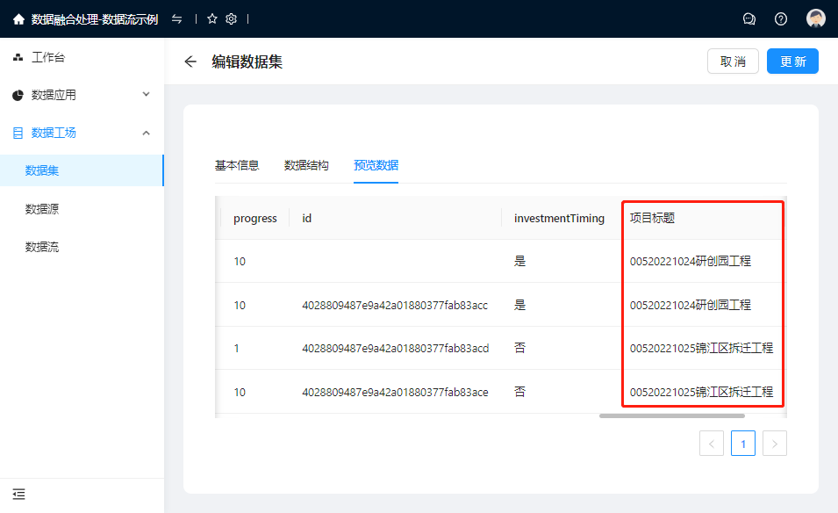Image resolution: width=838 pixels, height=513 pixels.
Task: Click the 取消 button
Action: [x=733, y=61]
